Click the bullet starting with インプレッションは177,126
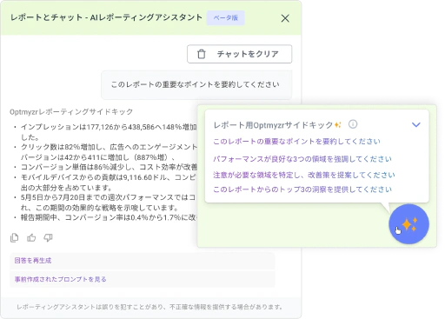The width and height of the screenshot is (445, 319). [109, 132]
